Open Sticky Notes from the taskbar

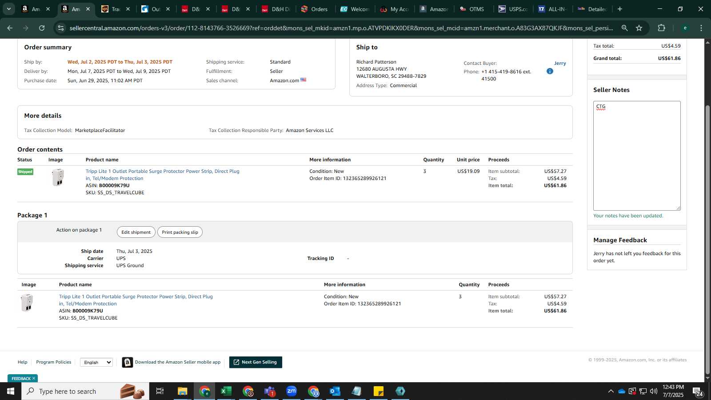[x=379, y=391]
